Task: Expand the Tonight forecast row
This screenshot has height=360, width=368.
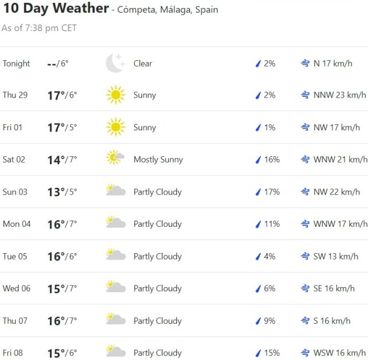Action: point(16,64)
